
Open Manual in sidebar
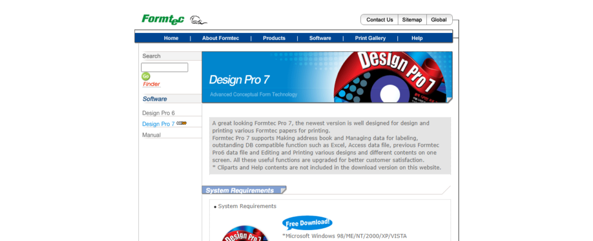[x=151, y=135]
